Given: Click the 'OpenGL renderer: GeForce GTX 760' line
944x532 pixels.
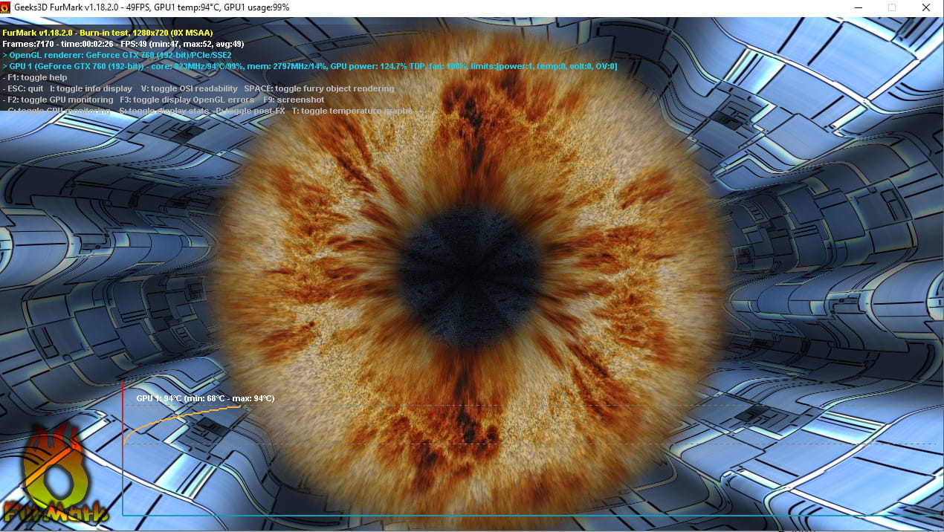Looking at the screenshot, I should click(x=117, y=55).
